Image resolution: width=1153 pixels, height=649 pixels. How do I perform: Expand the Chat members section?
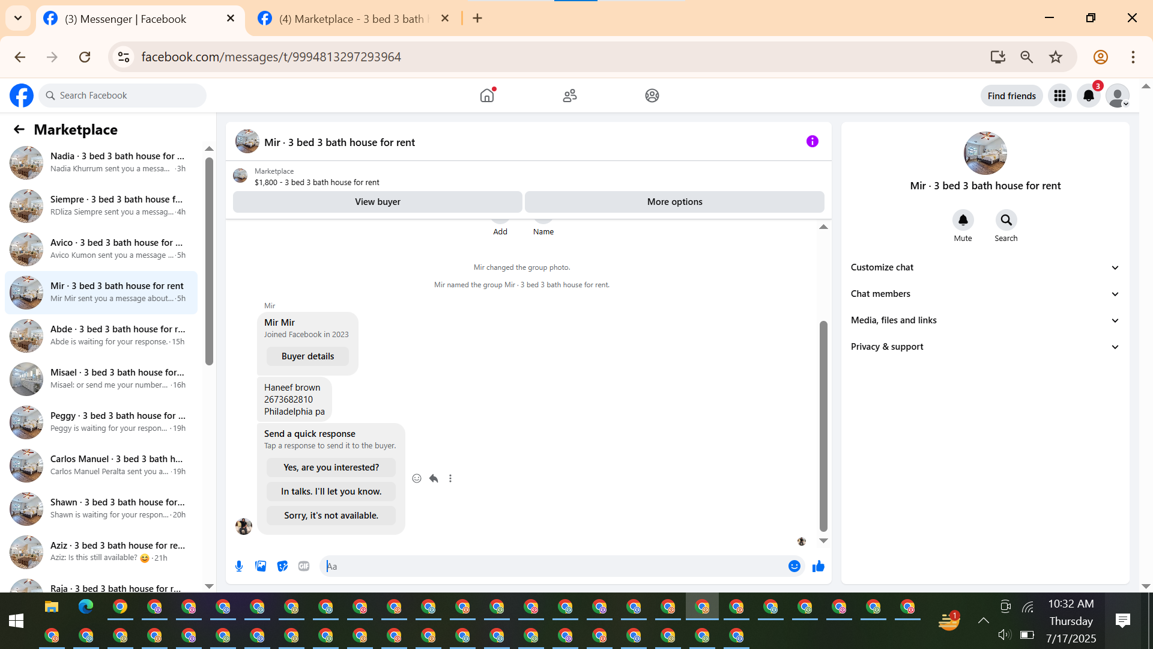[985, 294]
